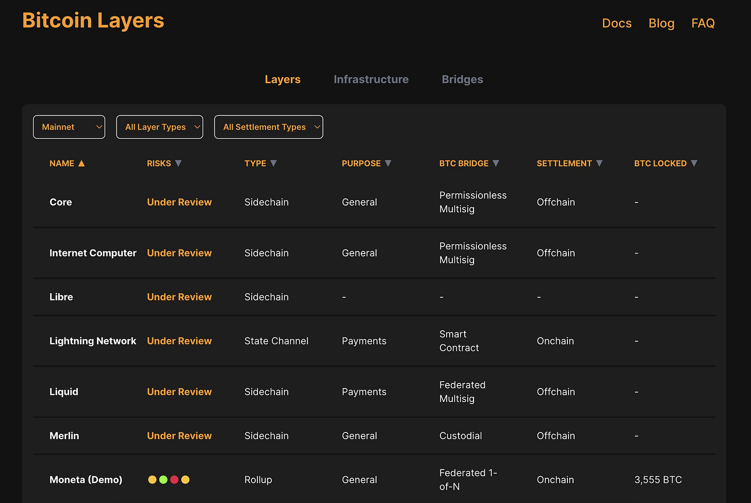
Task: Select Federated 1-of-N bridge cell
Action: point(468,480)
